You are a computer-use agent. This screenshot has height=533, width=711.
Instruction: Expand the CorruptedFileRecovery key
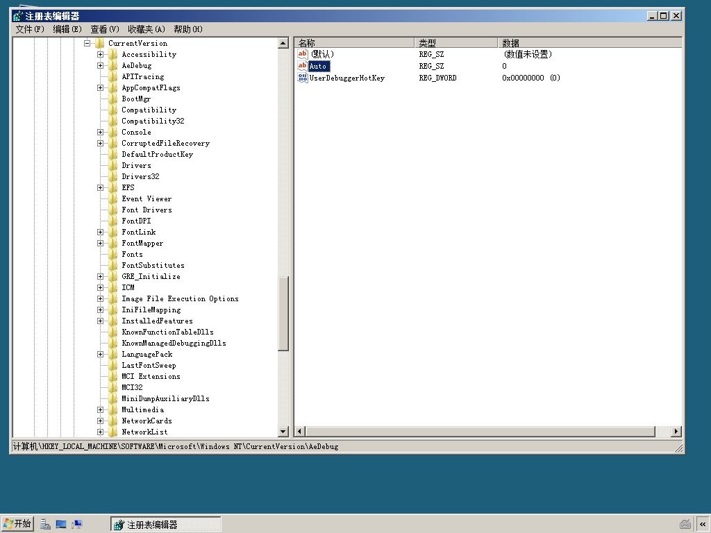(100, 143)
